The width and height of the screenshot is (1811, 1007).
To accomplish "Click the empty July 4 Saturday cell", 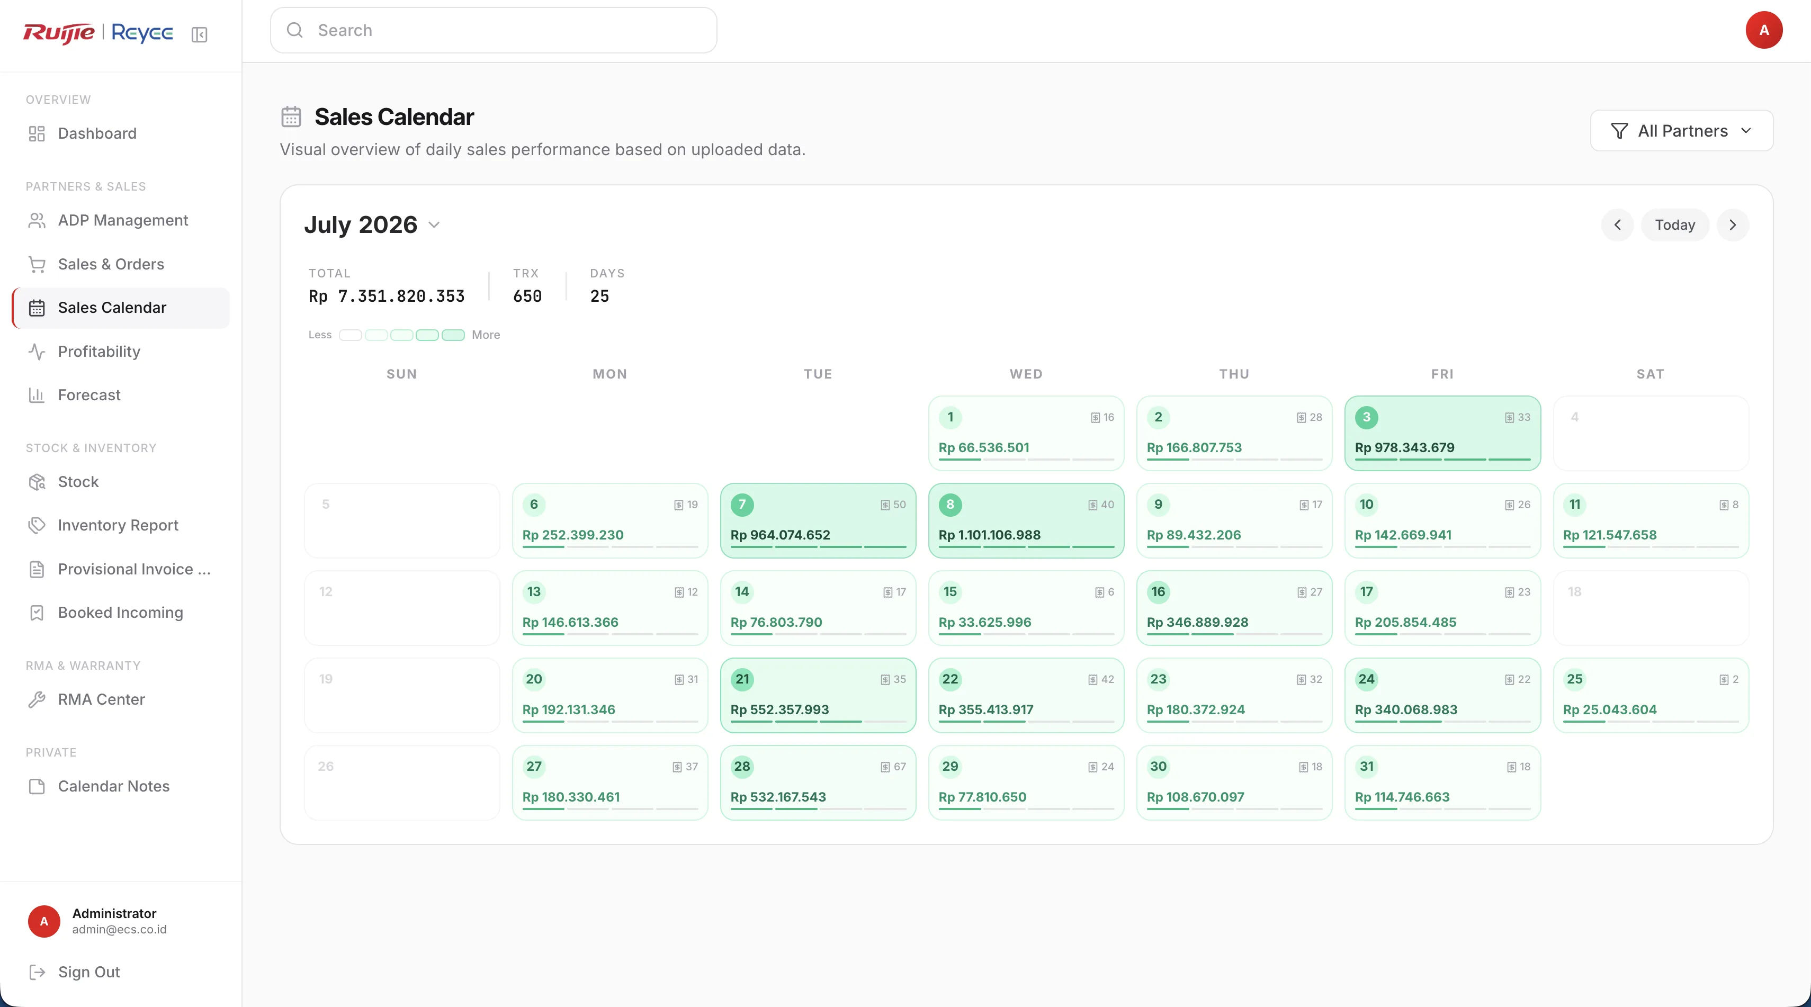I will (x=1651, y=433).
